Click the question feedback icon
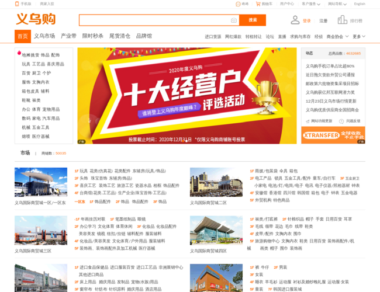This screenshot has width=380, height=292. point(341,121)
